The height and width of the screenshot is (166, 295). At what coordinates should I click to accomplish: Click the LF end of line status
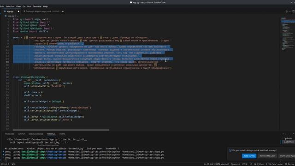point(251,164)
